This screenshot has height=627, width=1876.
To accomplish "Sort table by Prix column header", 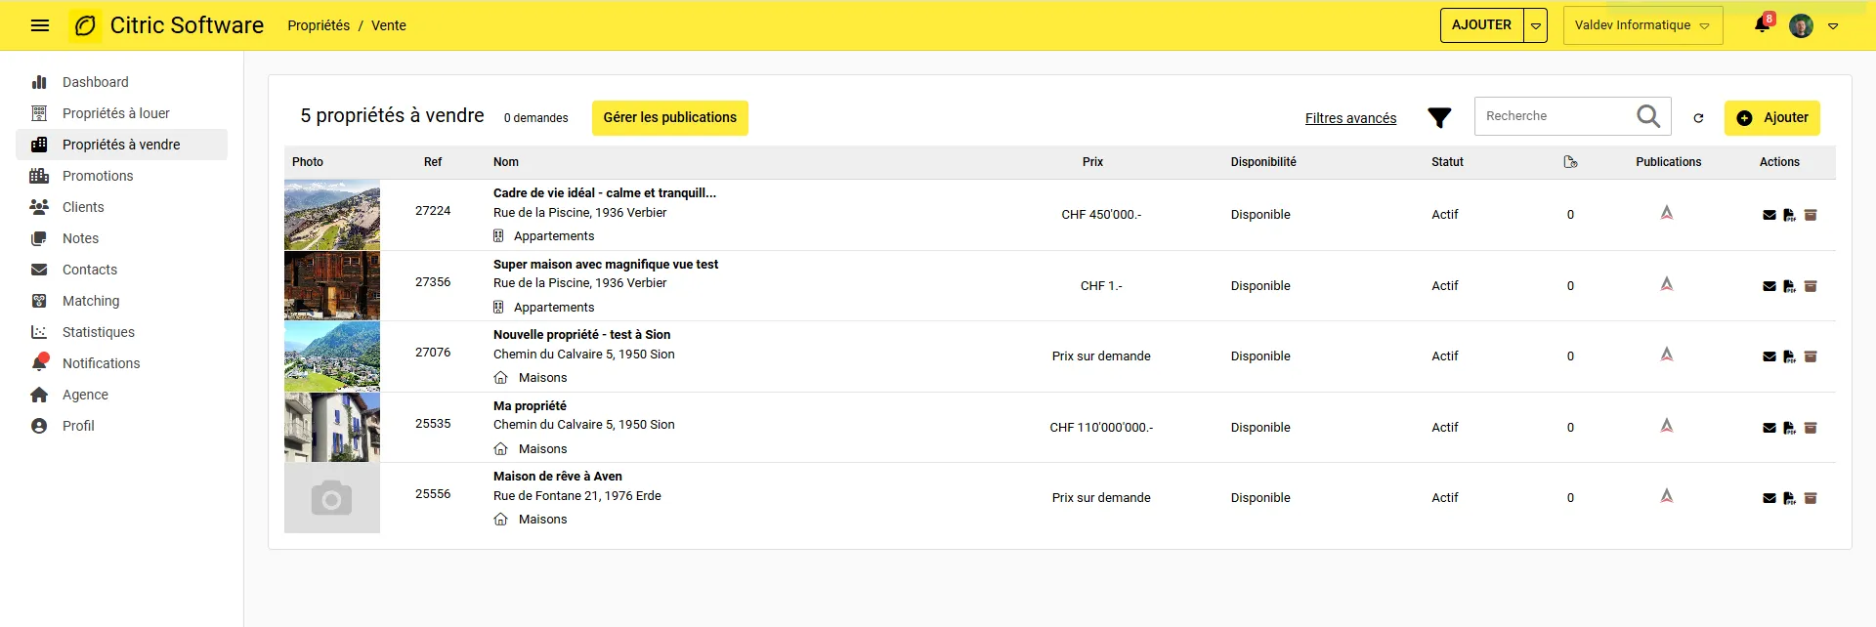I will click(1092, 162).
